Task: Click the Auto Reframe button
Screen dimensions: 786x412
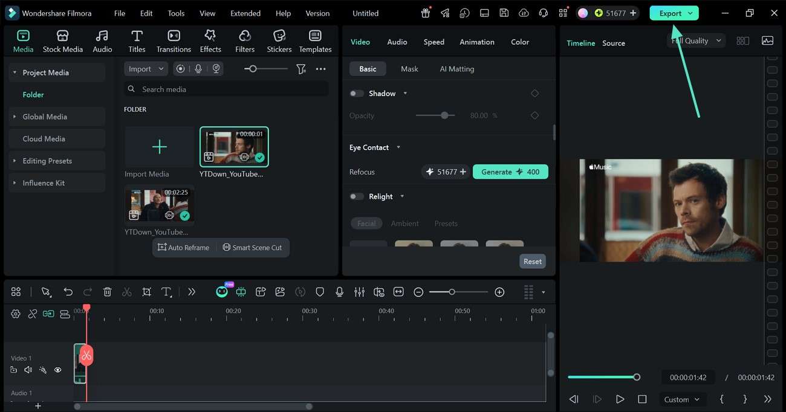Action: [183, 248]
